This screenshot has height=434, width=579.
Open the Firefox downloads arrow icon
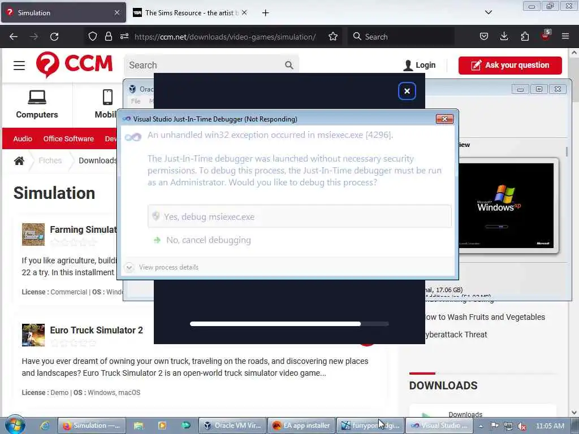click(x=504, y=36)
